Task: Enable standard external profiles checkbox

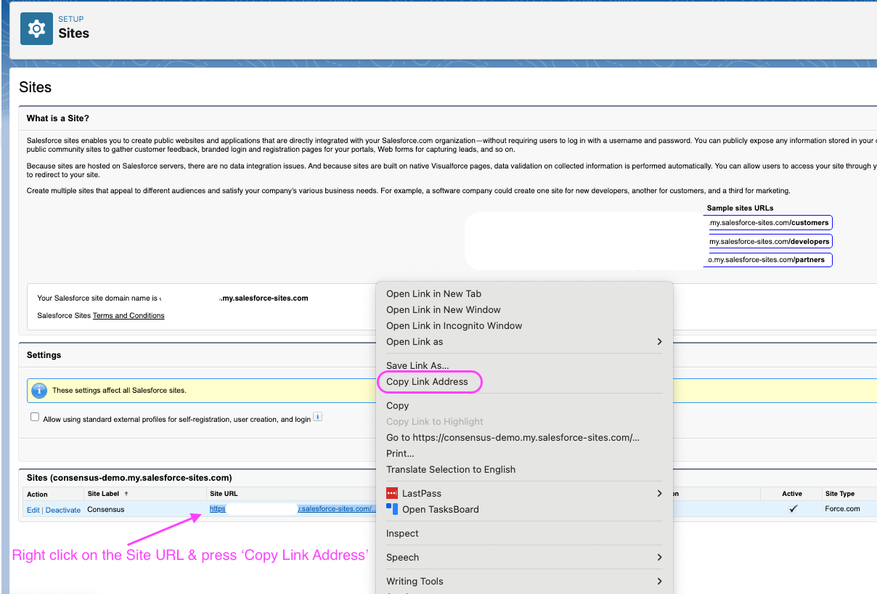Action: pos(34,418)
